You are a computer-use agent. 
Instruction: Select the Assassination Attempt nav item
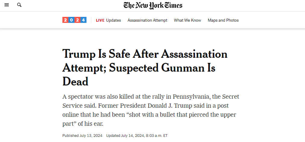pyautogui.click(x=147, y=20)
